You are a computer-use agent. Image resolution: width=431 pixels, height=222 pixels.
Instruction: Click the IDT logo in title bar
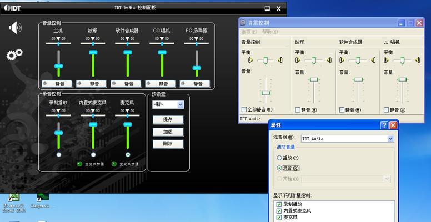[12, 8]
